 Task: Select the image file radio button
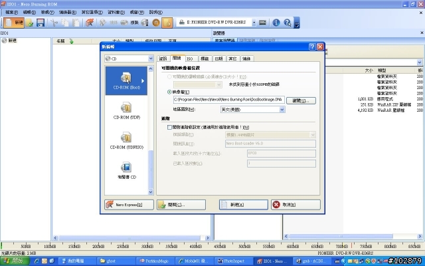tap(169, 92)
